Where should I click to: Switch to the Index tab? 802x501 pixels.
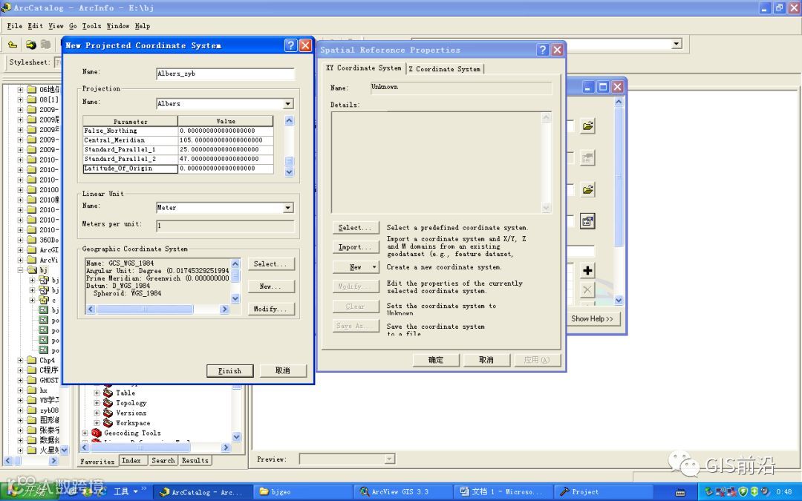131,460
